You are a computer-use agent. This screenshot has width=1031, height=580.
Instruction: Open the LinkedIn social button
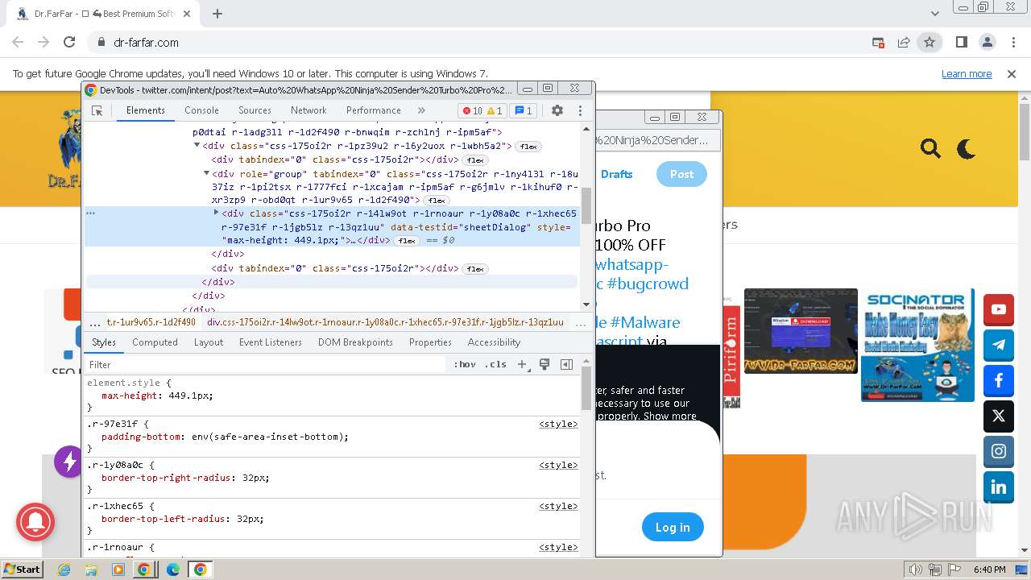(x=999, y=487)
